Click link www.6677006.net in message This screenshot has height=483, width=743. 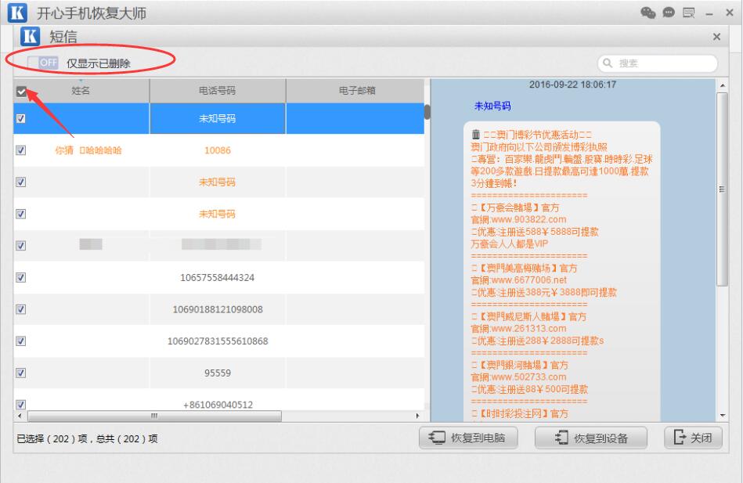[x=528, y=280]
